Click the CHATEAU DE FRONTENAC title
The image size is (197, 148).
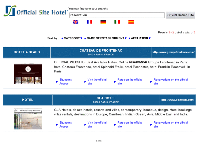(x=101, y=51)
